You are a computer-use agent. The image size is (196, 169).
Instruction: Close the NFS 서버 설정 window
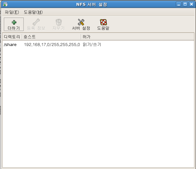(192, 4)
